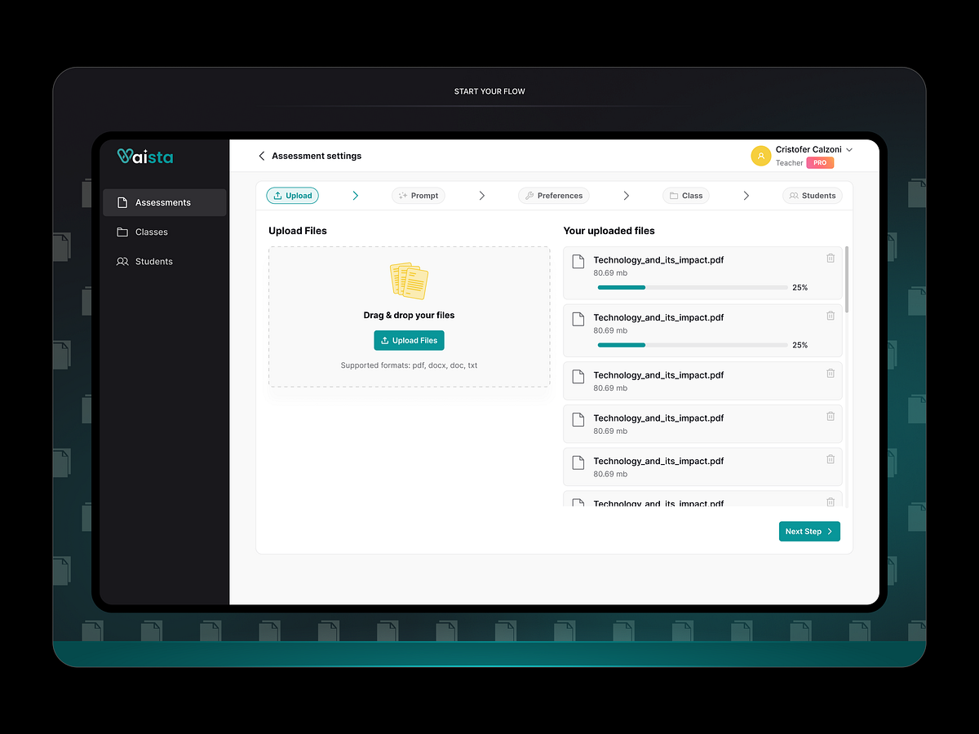Image resolution: width=979 pixels, height=734 pixels.
Task: Click the chevron between Upload and Prompt steps
Action: pyautogui.click(x=355, y=195)
